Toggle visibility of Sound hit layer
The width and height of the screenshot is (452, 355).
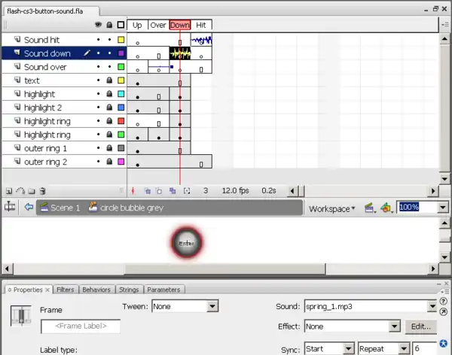98,40
